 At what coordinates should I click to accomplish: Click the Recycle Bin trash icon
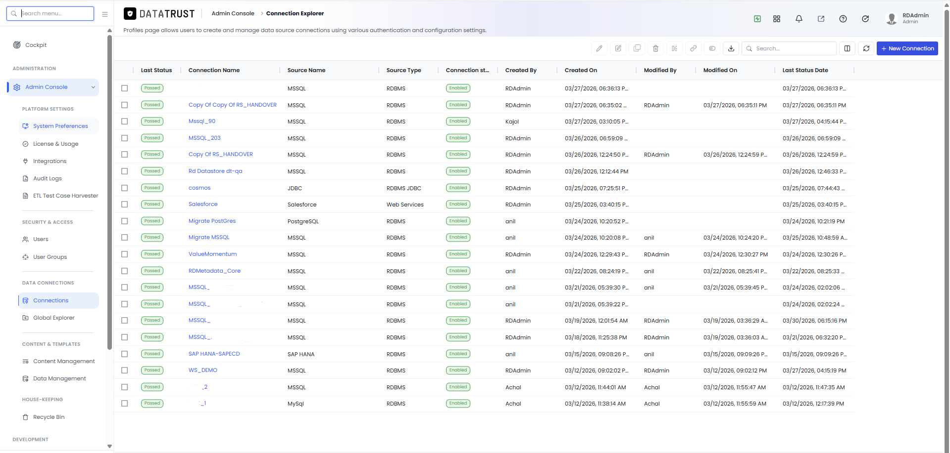[25, 417]
